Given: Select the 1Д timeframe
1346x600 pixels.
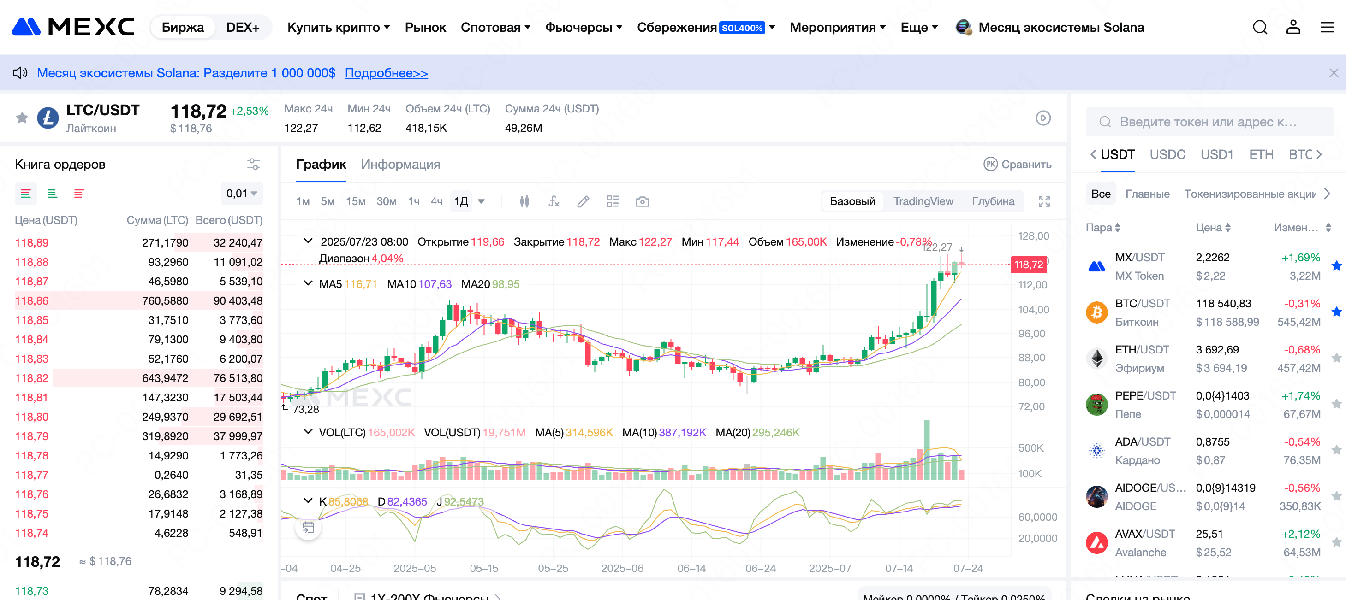Looking at the screenshot, I should click(461, 201).
